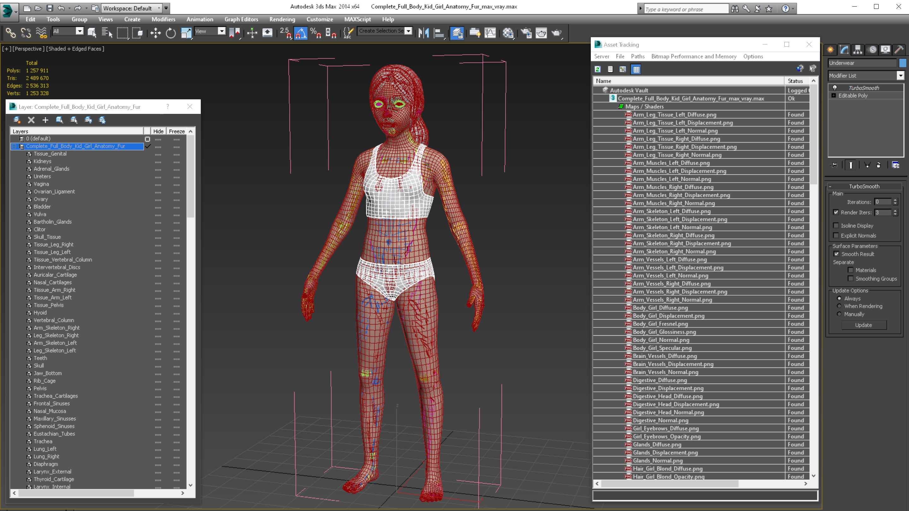
Task: Toggle the Render Iters checkbox
Action: [836, 212]
